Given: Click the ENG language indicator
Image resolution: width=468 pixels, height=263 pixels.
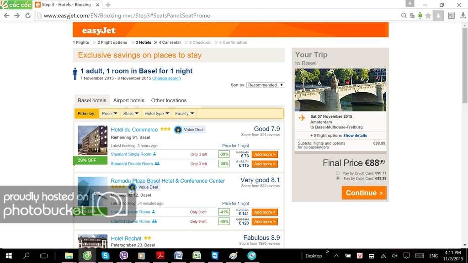Looking at the screenshot, I should 433,256.
